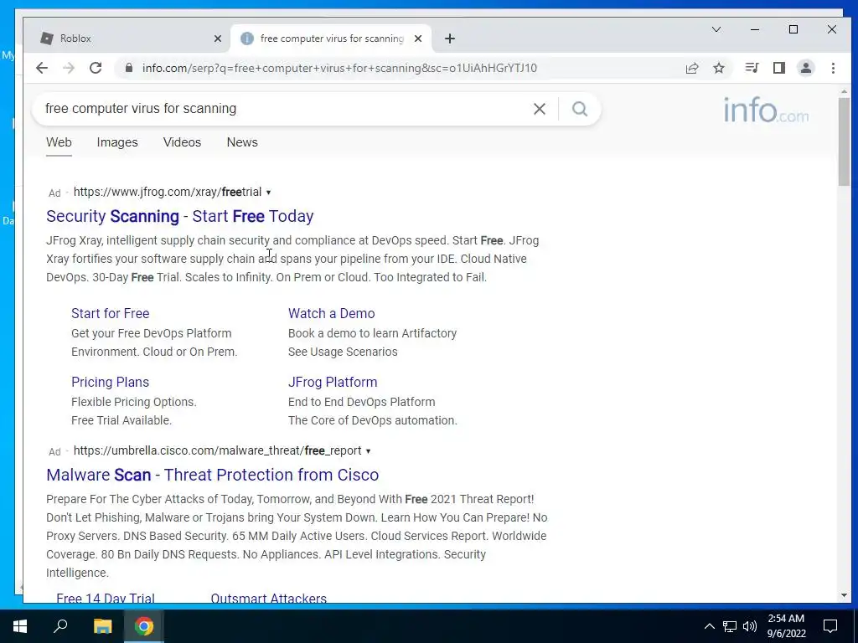Open the Windows notification center
The width and height of the screenshot is (858, 643).
(x=830, y=626)
